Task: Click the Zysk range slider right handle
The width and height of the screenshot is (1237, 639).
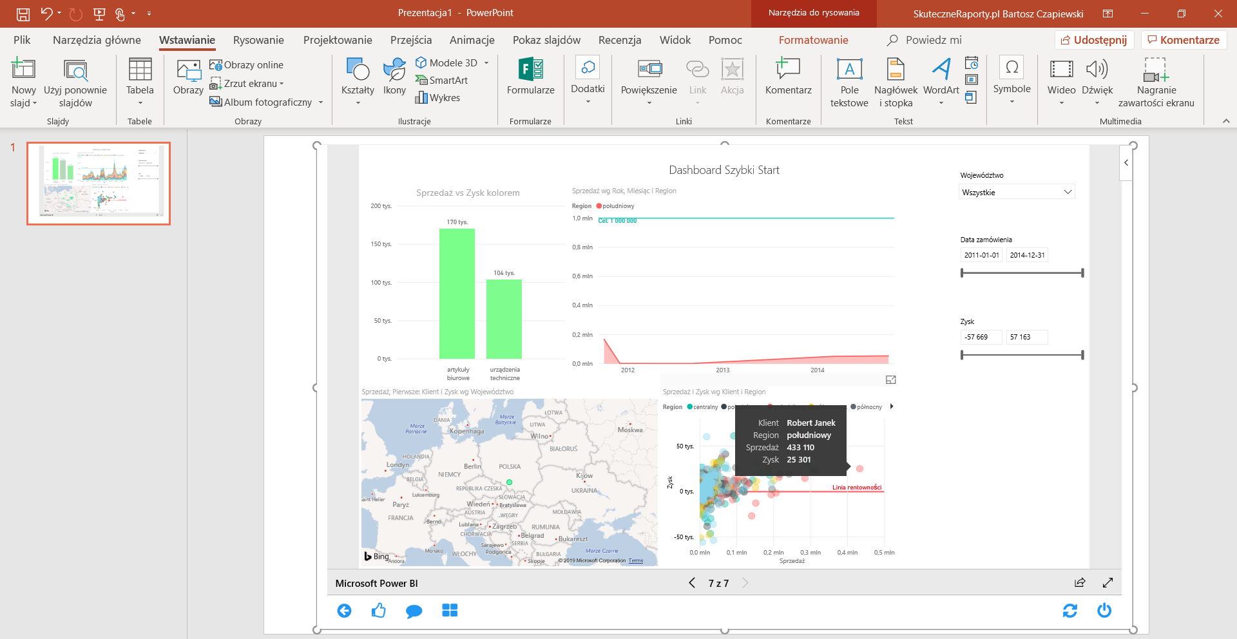Action: point(1082,355)
